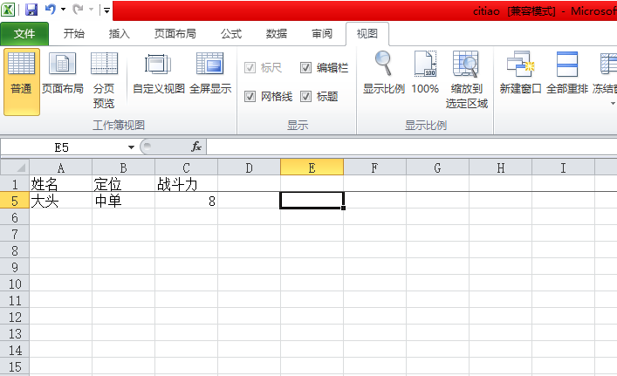Switch to 页面布局 view in workbook views

coord(63,73)
